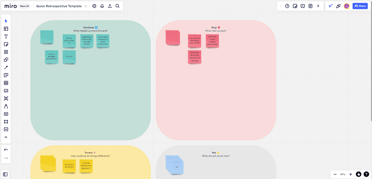Start Presentation mode
372x179 pixels.
(x=303, y=6)
